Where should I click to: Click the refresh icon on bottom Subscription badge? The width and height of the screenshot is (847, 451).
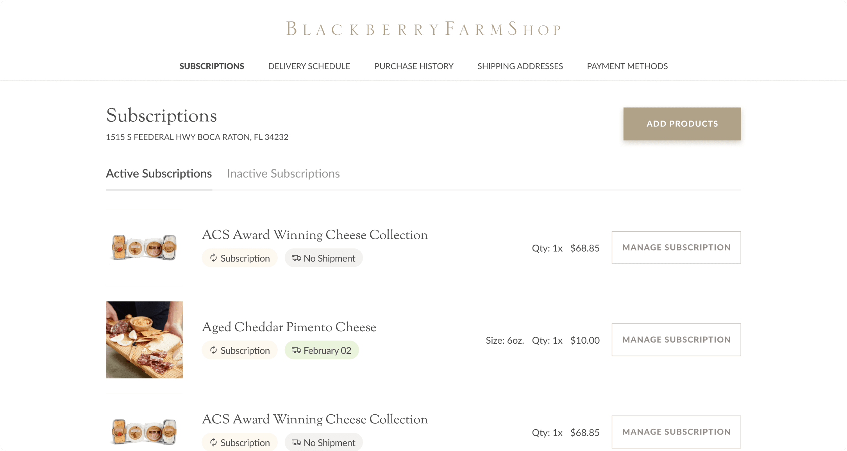(x=213, y=442)
